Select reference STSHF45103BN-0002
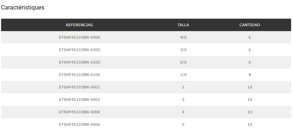 coord(79,100)
